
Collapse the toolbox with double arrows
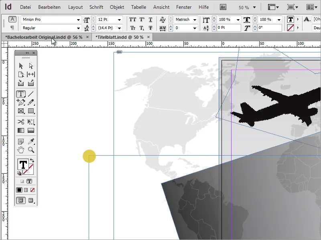click(x=27, y=53)
